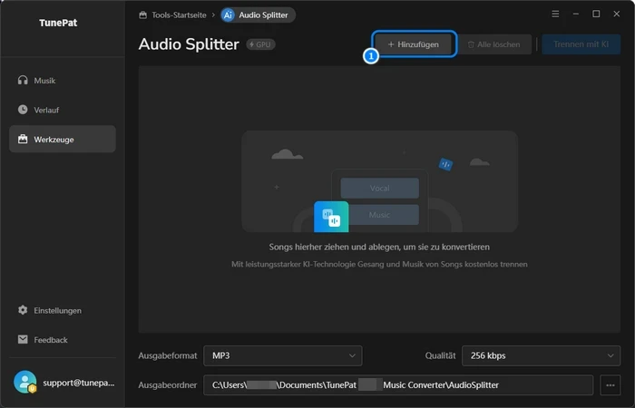This screenshot has width=635, height=408.
Task: Click the GPU acceleration badge
Action: point(260,44)
